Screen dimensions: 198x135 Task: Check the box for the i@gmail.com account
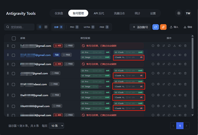[13, 106]
